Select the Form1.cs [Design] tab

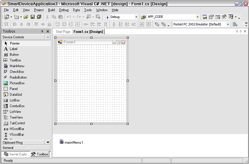tap(88, 32)
